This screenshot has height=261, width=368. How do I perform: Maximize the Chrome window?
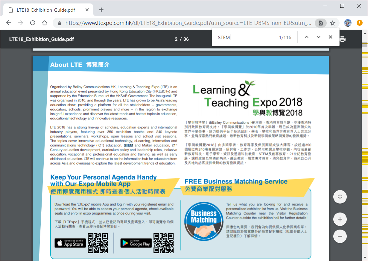342,6
